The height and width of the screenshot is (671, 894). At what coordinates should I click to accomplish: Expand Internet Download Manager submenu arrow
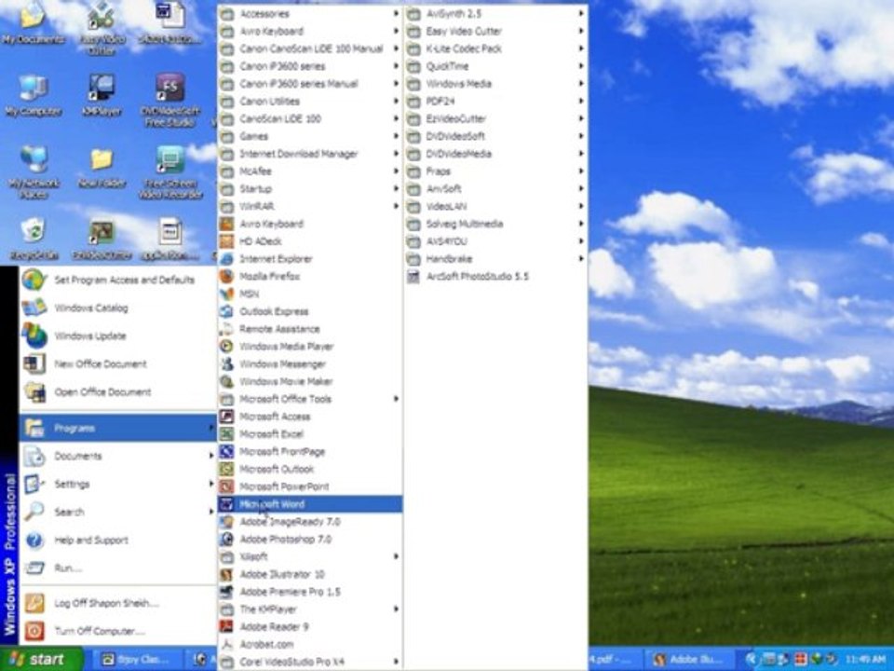(396, 154)
